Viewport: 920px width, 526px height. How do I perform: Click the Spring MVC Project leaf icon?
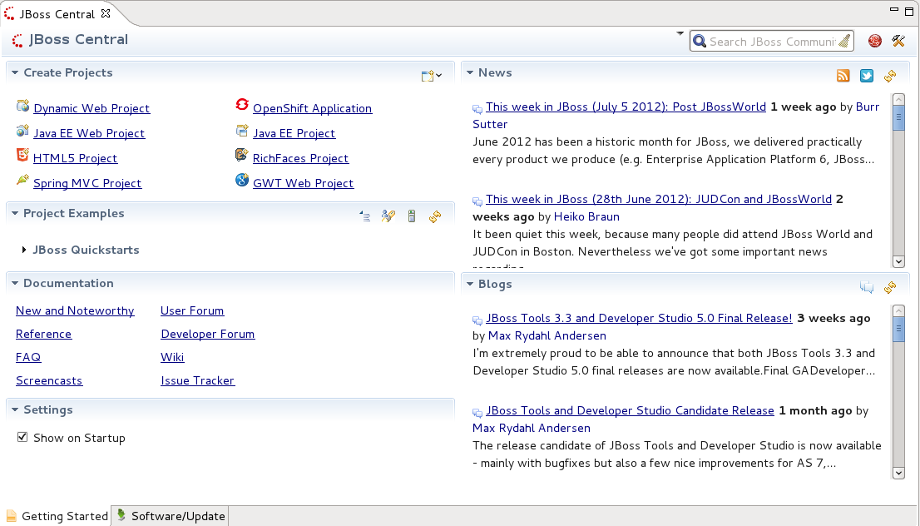[23, 180]
